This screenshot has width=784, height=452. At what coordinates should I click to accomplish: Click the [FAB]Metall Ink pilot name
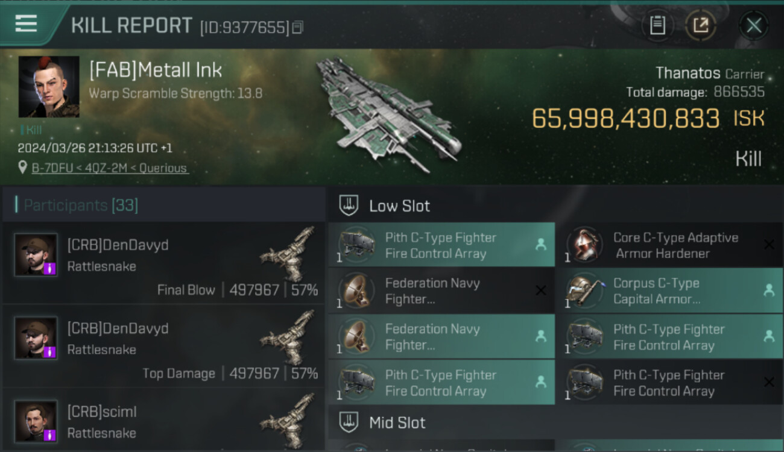[x=156, y=71]
